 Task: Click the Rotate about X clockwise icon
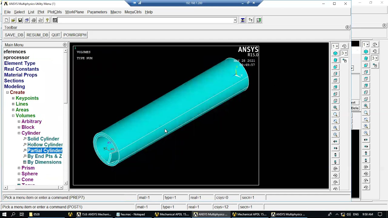[x=335, y=169]
